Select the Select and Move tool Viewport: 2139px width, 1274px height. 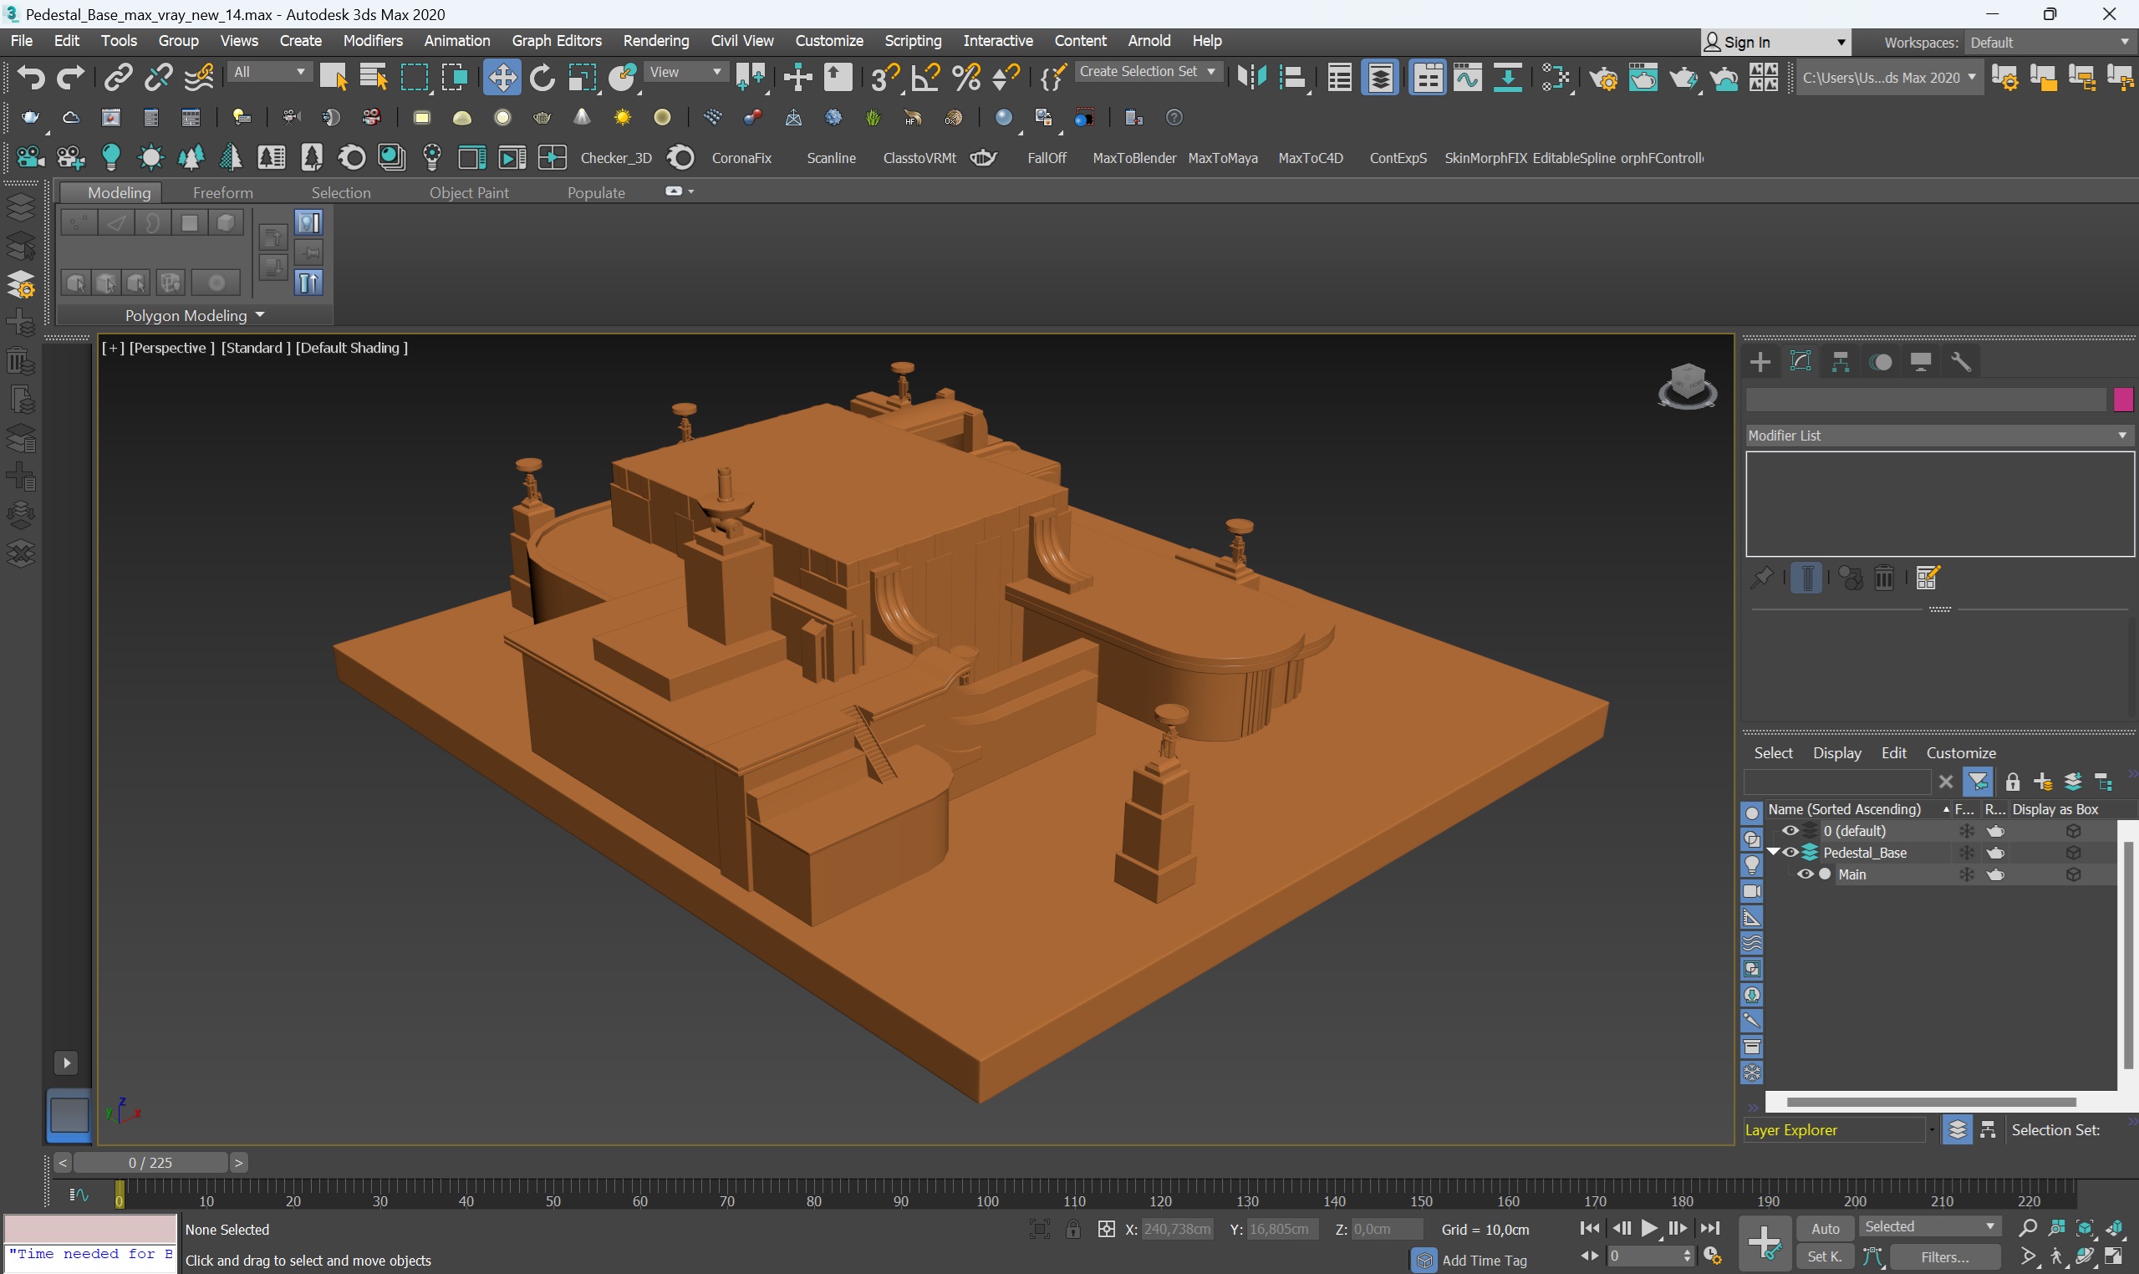tap(502, 78)
